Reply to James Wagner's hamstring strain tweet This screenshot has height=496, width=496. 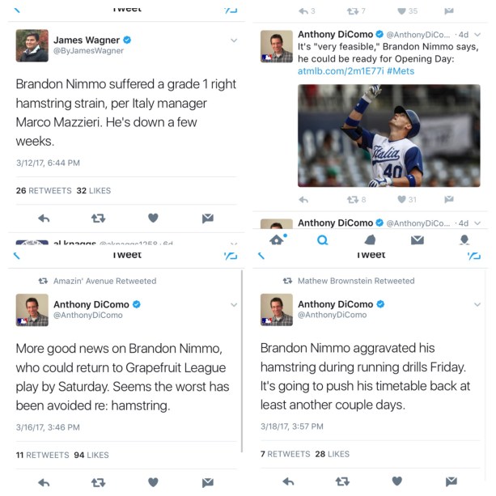pyautogui.click(x=44, y=218)
